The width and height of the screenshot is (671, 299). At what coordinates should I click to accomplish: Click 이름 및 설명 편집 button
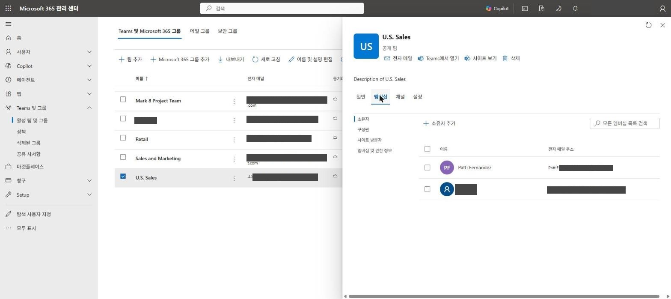(311, 60)
